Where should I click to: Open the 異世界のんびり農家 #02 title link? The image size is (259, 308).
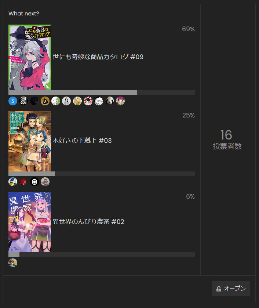click(x=88, y=222)
